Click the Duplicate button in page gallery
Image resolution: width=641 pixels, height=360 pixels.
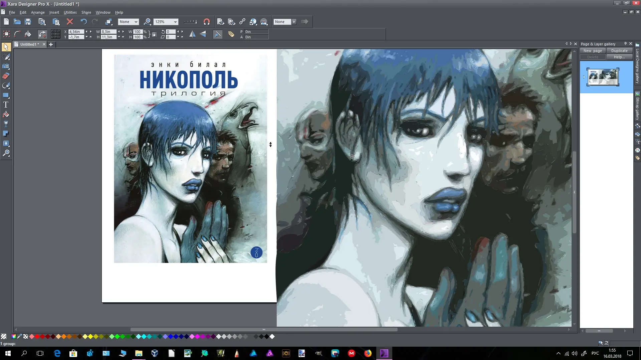coord(619,51)
